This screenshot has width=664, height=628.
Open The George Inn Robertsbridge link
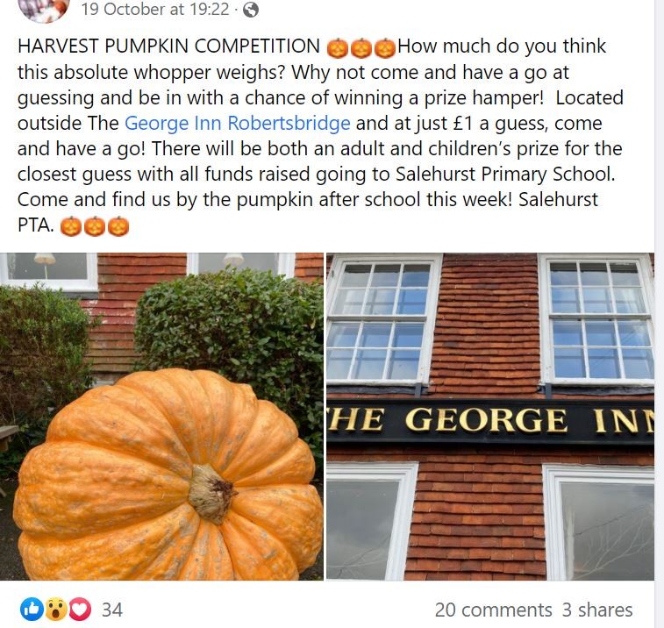237,123
